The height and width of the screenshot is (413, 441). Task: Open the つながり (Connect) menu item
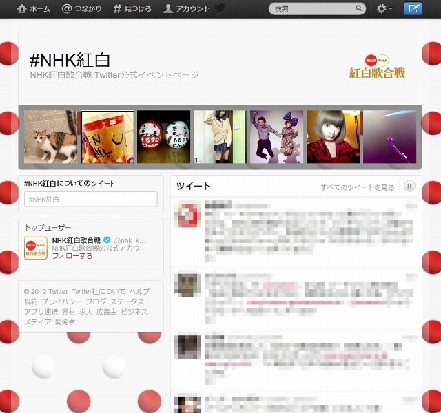point(81,9)
